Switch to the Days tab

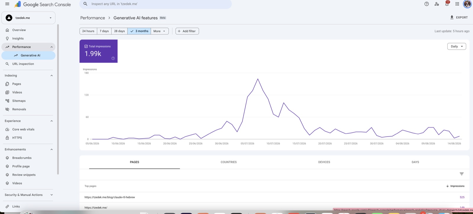click(x=415, y=162)
